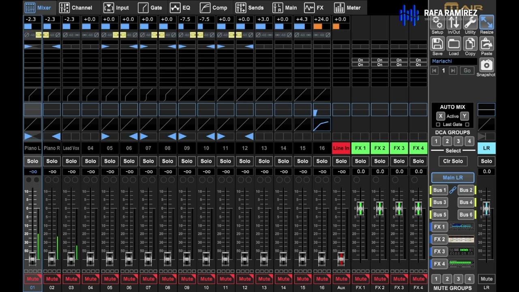The width and height of the screenshot is (519, 292).
Task: Switch to the Gate tab
Action: (150, 7)
